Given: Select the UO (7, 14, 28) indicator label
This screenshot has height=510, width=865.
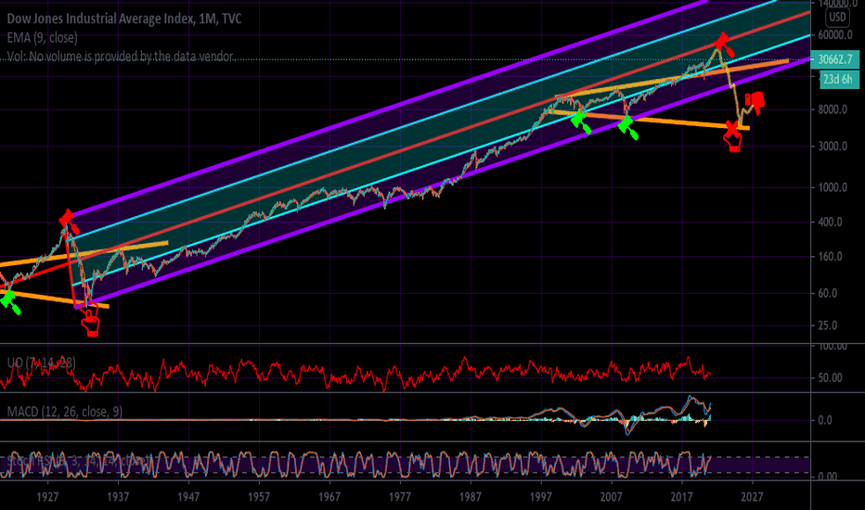Looking at the screenshot, I should 42,363.
